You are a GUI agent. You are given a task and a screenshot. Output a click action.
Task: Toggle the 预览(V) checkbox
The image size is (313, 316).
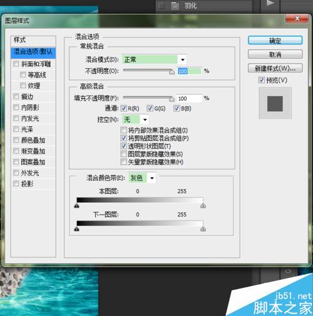(x=262, y=80)
